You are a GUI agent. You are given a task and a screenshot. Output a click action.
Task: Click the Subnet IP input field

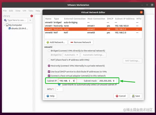pos(67,81)
